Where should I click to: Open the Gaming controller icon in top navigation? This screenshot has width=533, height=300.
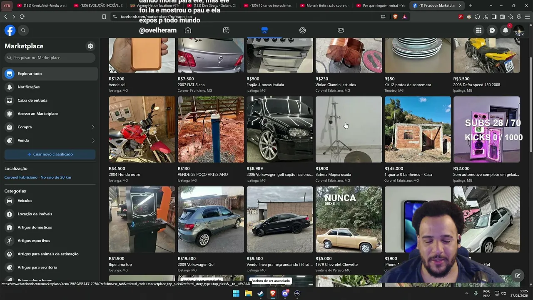point(341,30)
